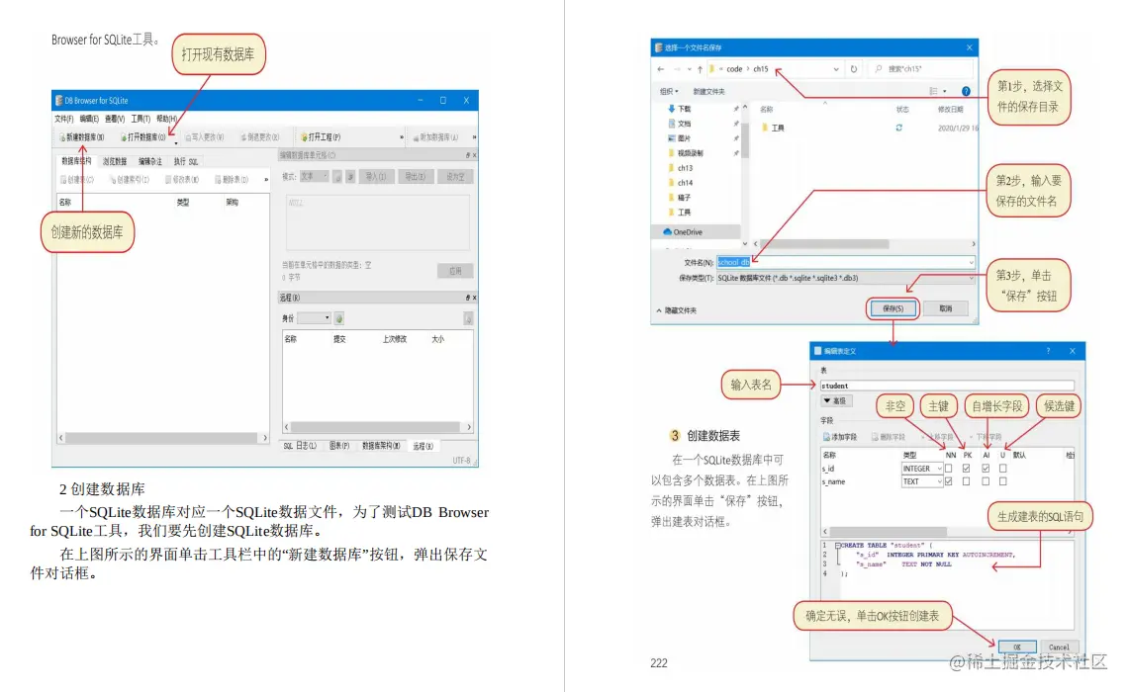The width and height of the screenshot is (1128, 692).
Task: Check the NN checkbox for s_id field
Action: 950,468
